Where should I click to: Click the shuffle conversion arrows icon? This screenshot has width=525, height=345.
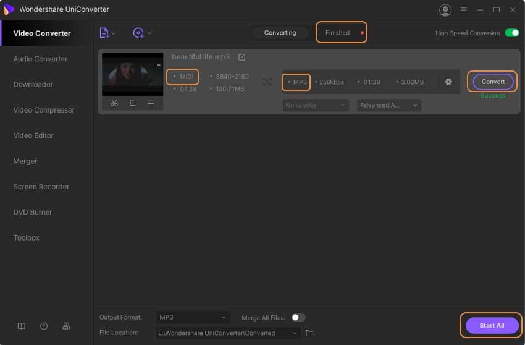pos(267,82)
